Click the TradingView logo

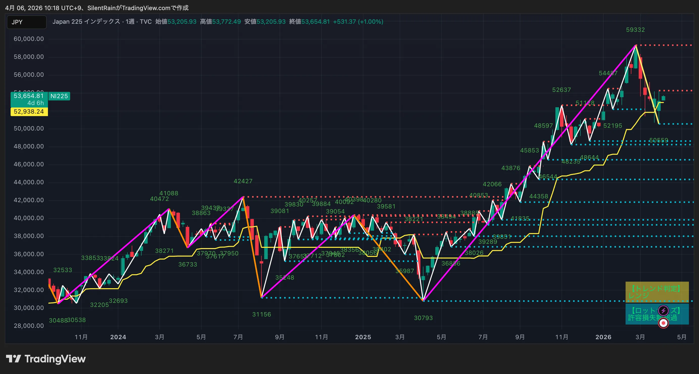tap(46, 359)
